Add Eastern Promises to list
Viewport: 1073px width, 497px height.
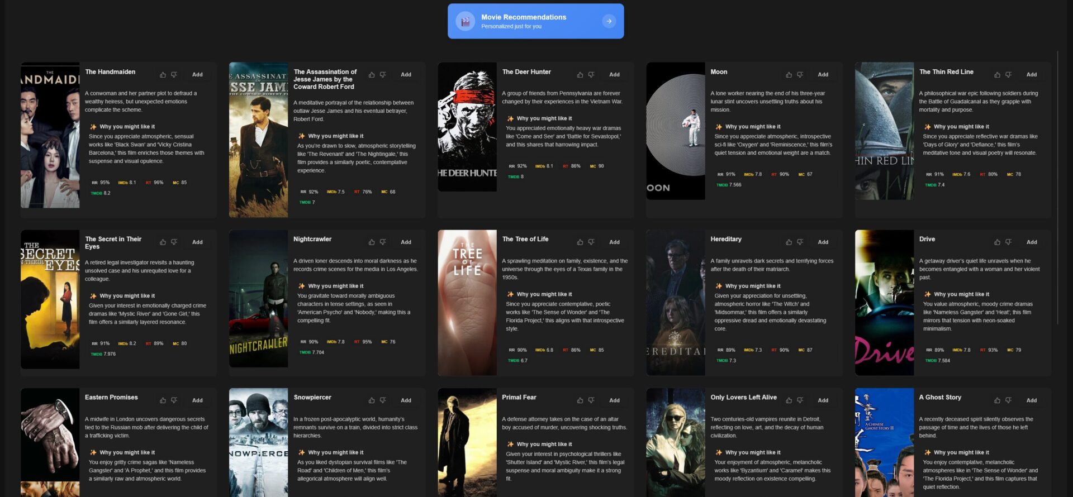click(197, 400)
